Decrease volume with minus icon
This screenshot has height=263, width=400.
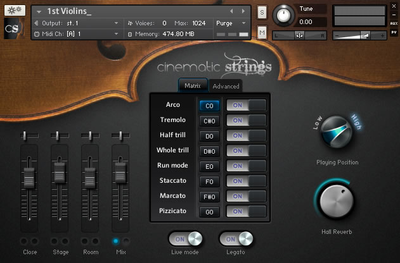coord(337,35)
